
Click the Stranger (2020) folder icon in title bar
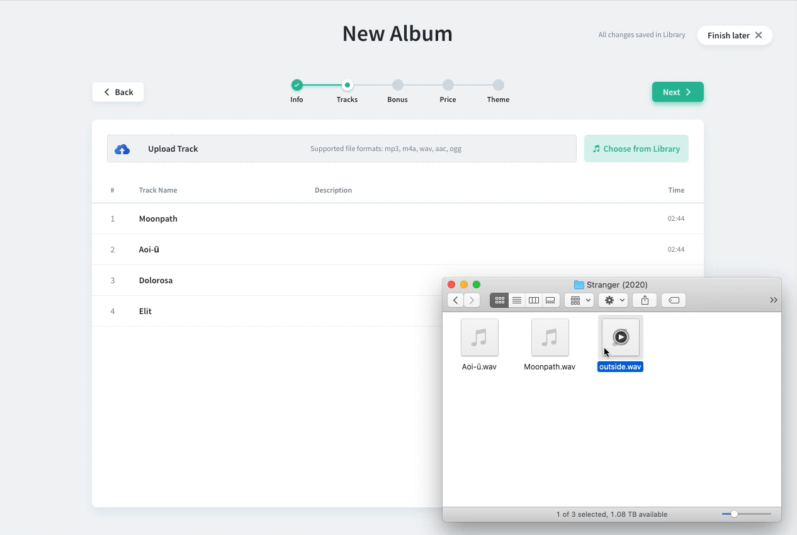579,284
